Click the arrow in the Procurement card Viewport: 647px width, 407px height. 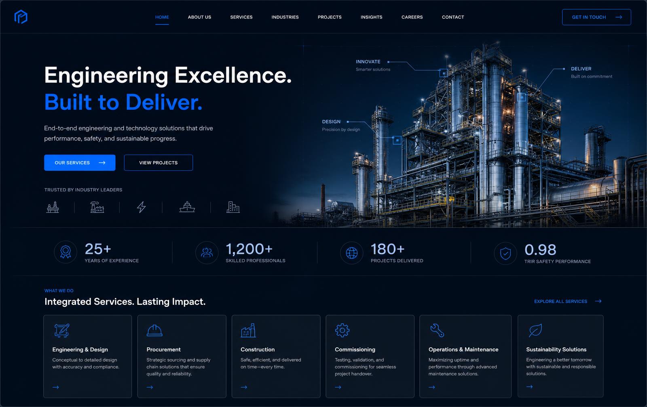[x=150, y=387]
